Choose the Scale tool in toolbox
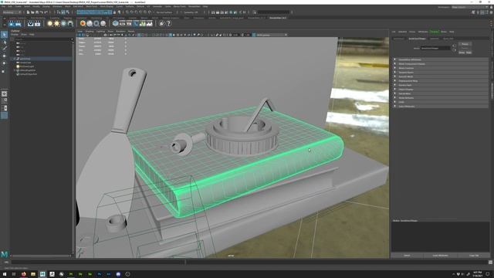 (x=4, y=71)
